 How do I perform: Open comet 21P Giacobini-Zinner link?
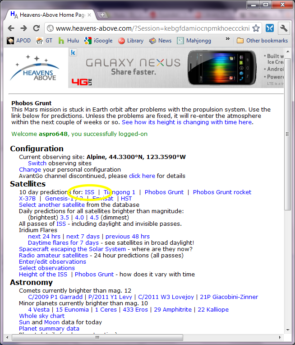[229, 297]
